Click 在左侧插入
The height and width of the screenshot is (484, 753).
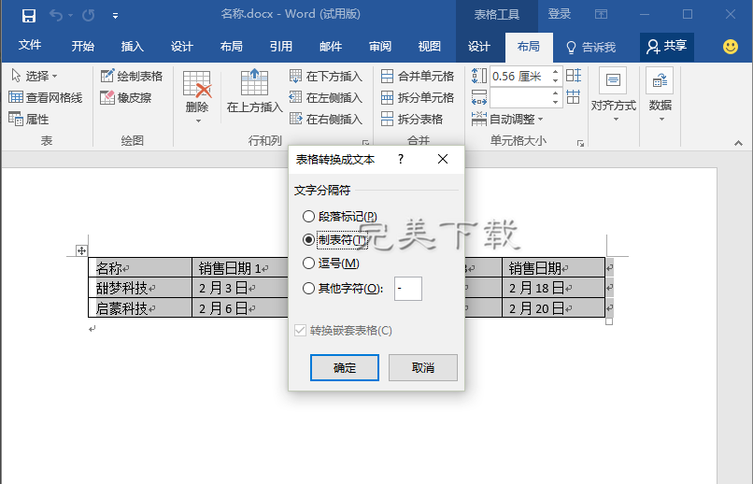pyautogui.click(x=326, y=97)
